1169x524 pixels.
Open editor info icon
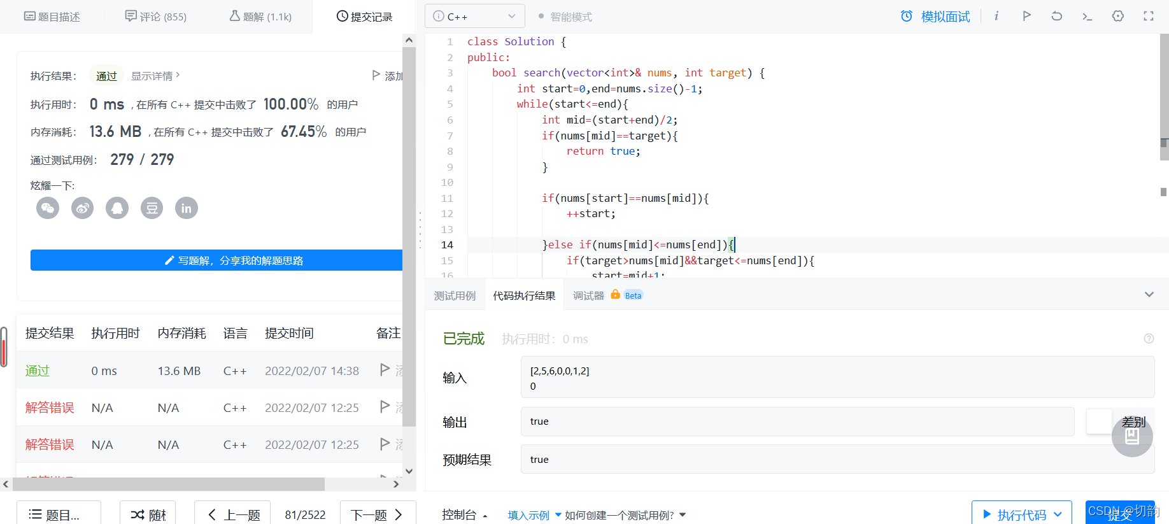pyautogui.click(x=996, y=16)
